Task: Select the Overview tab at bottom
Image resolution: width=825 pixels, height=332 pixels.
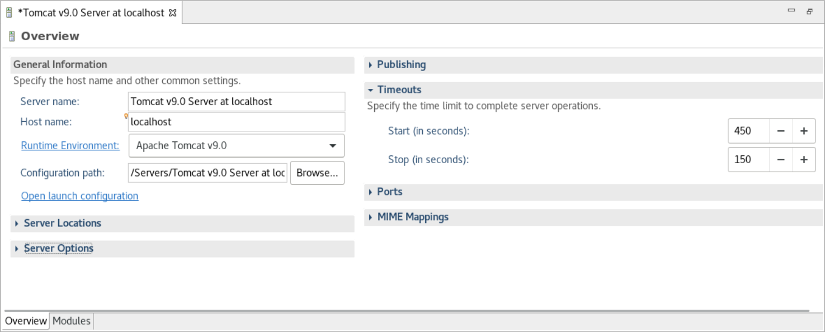Action: pos(25,321)
